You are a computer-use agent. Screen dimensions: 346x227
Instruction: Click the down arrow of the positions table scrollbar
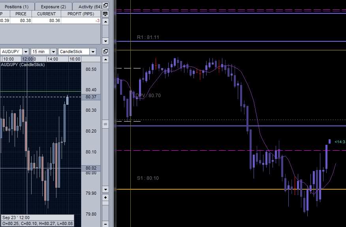point(105,41)
